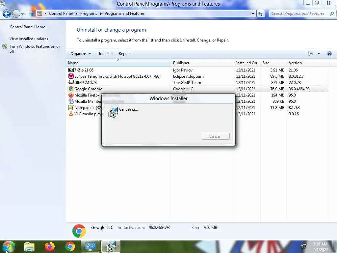Select 7-Zip 21.06 row name
The image size is (337, 253).
(x=84, y=70)
